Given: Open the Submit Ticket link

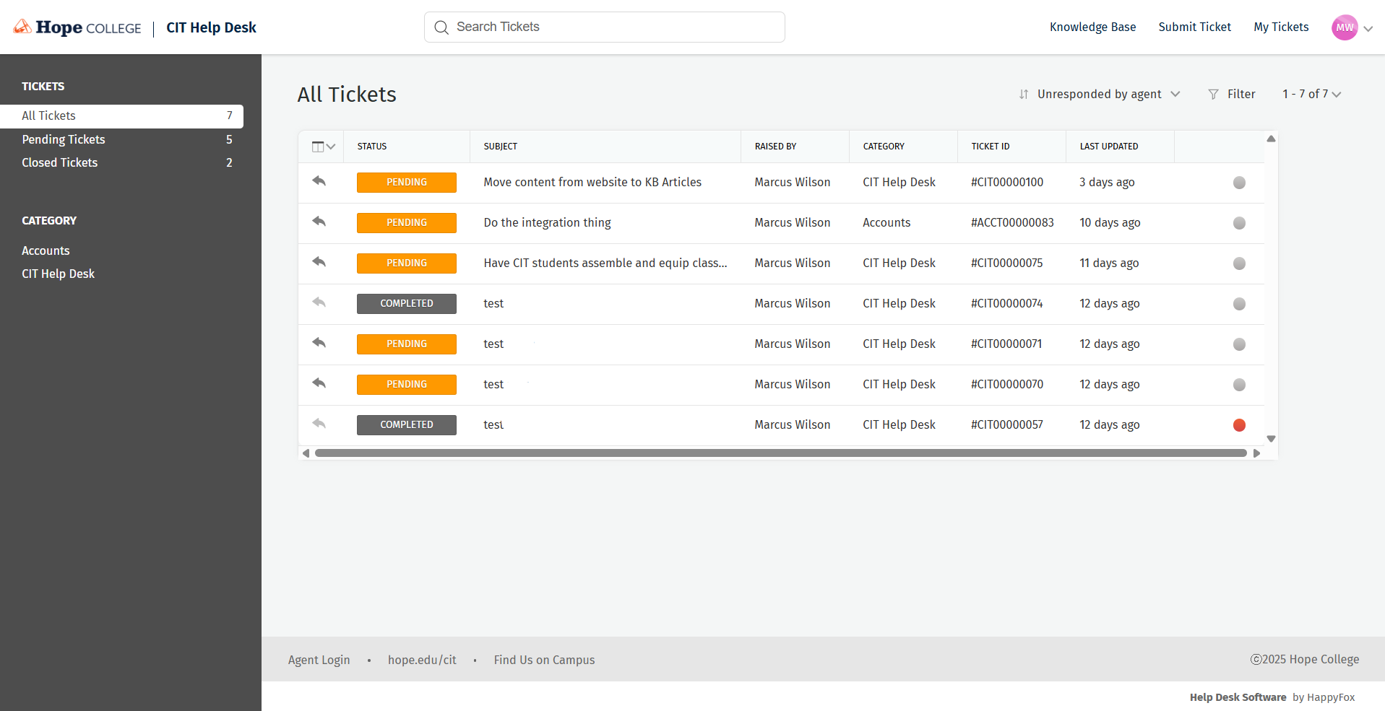Looking at the screenshot, I should [x=1194, y=27].
